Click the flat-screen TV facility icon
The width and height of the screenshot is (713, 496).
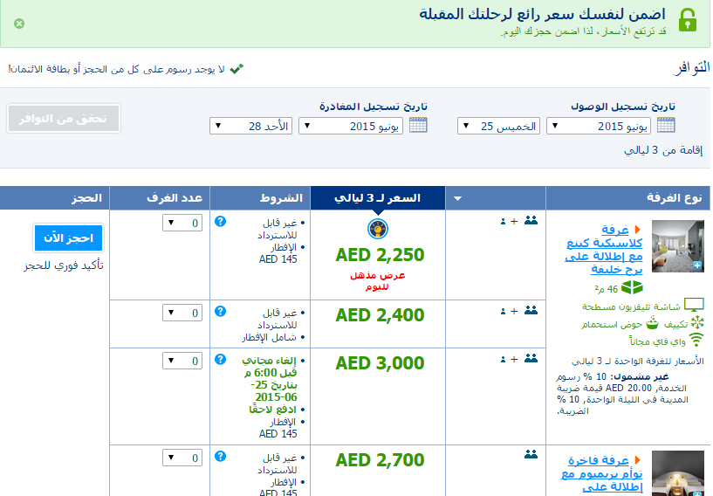pos(694,306)
